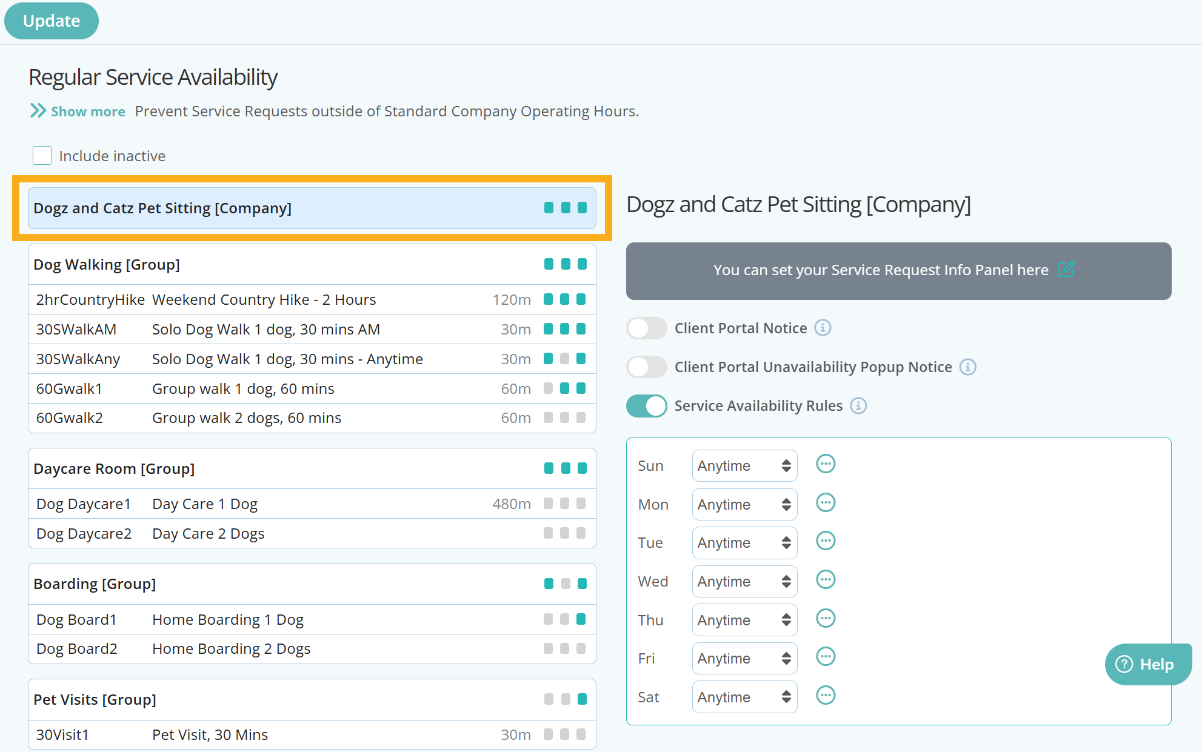1202x752 pixels.
Task: Click the more-options ellipsis icon for Sun
Action: 826,464
